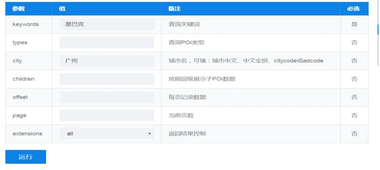The height and width of the screenshot is (170, 380).
Task: Select the keywords parameter name
Action: [x=26, y=25]
